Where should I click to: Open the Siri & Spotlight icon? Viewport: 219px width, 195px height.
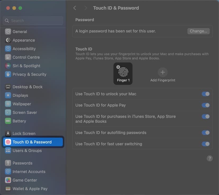(x=8, y=66)
